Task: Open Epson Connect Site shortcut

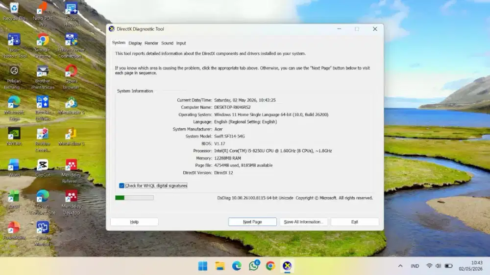Action: pyautogui.click(x=43, y=202)
